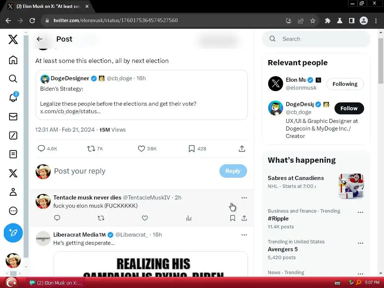
Task: Open more options on Liberacrat Media reply
Action: 244,235
